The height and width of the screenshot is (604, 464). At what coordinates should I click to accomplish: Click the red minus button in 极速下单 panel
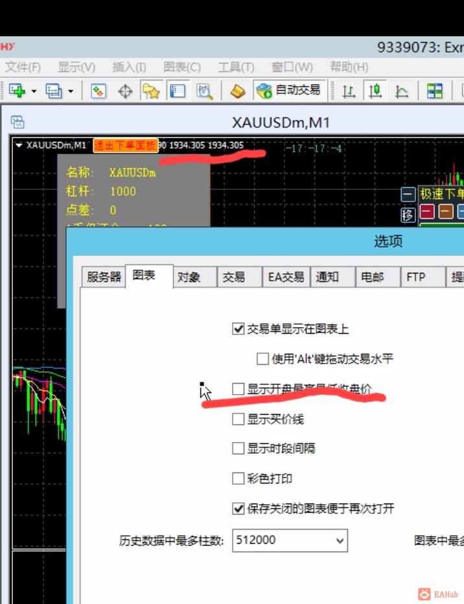click(x=427, y=211)
